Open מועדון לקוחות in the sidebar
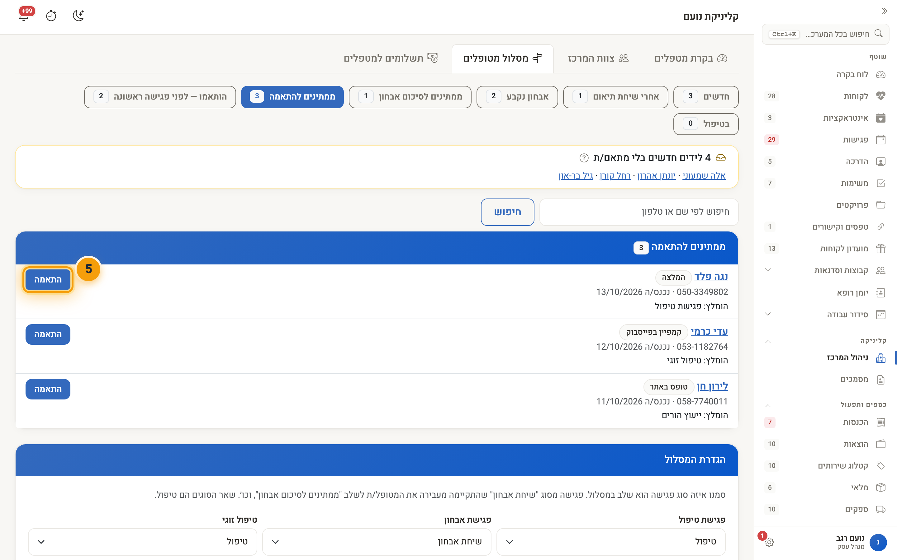 click(x=825, y=249)
